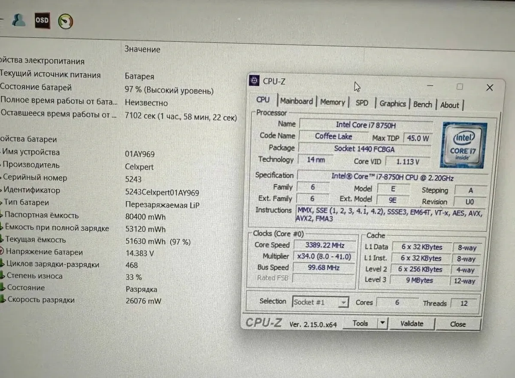Click the CPU-Z app icon in title bar
The image size is (515, 378).
pyautogui.click(x=254, y=81)
